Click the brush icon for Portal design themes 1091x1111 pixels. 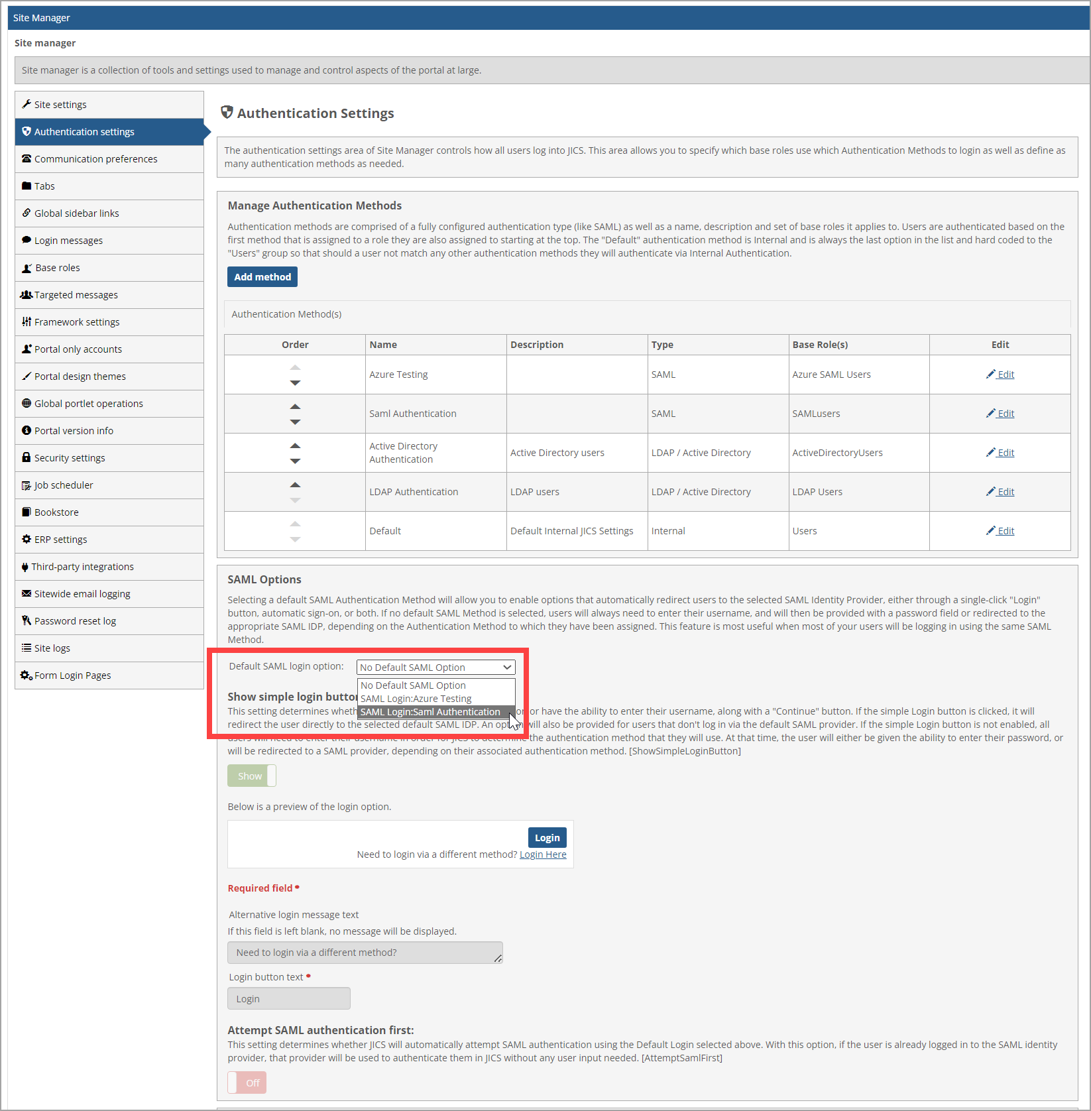(x=27, y=376)
